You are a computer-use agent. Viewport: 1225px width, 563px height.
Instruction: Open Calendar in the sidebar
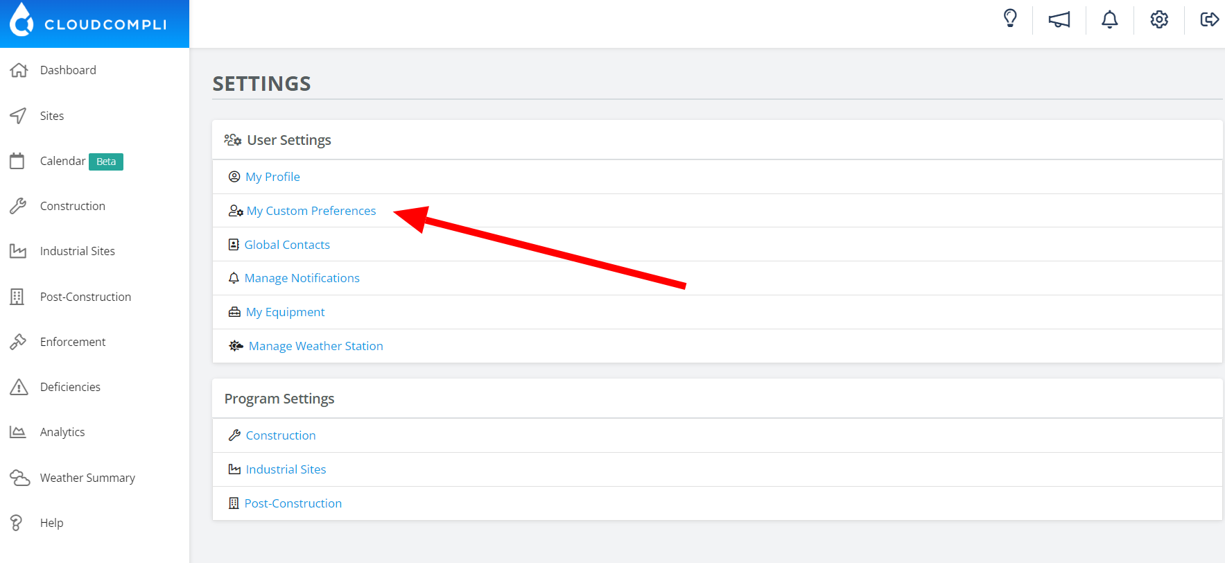(x=62, y=161)
